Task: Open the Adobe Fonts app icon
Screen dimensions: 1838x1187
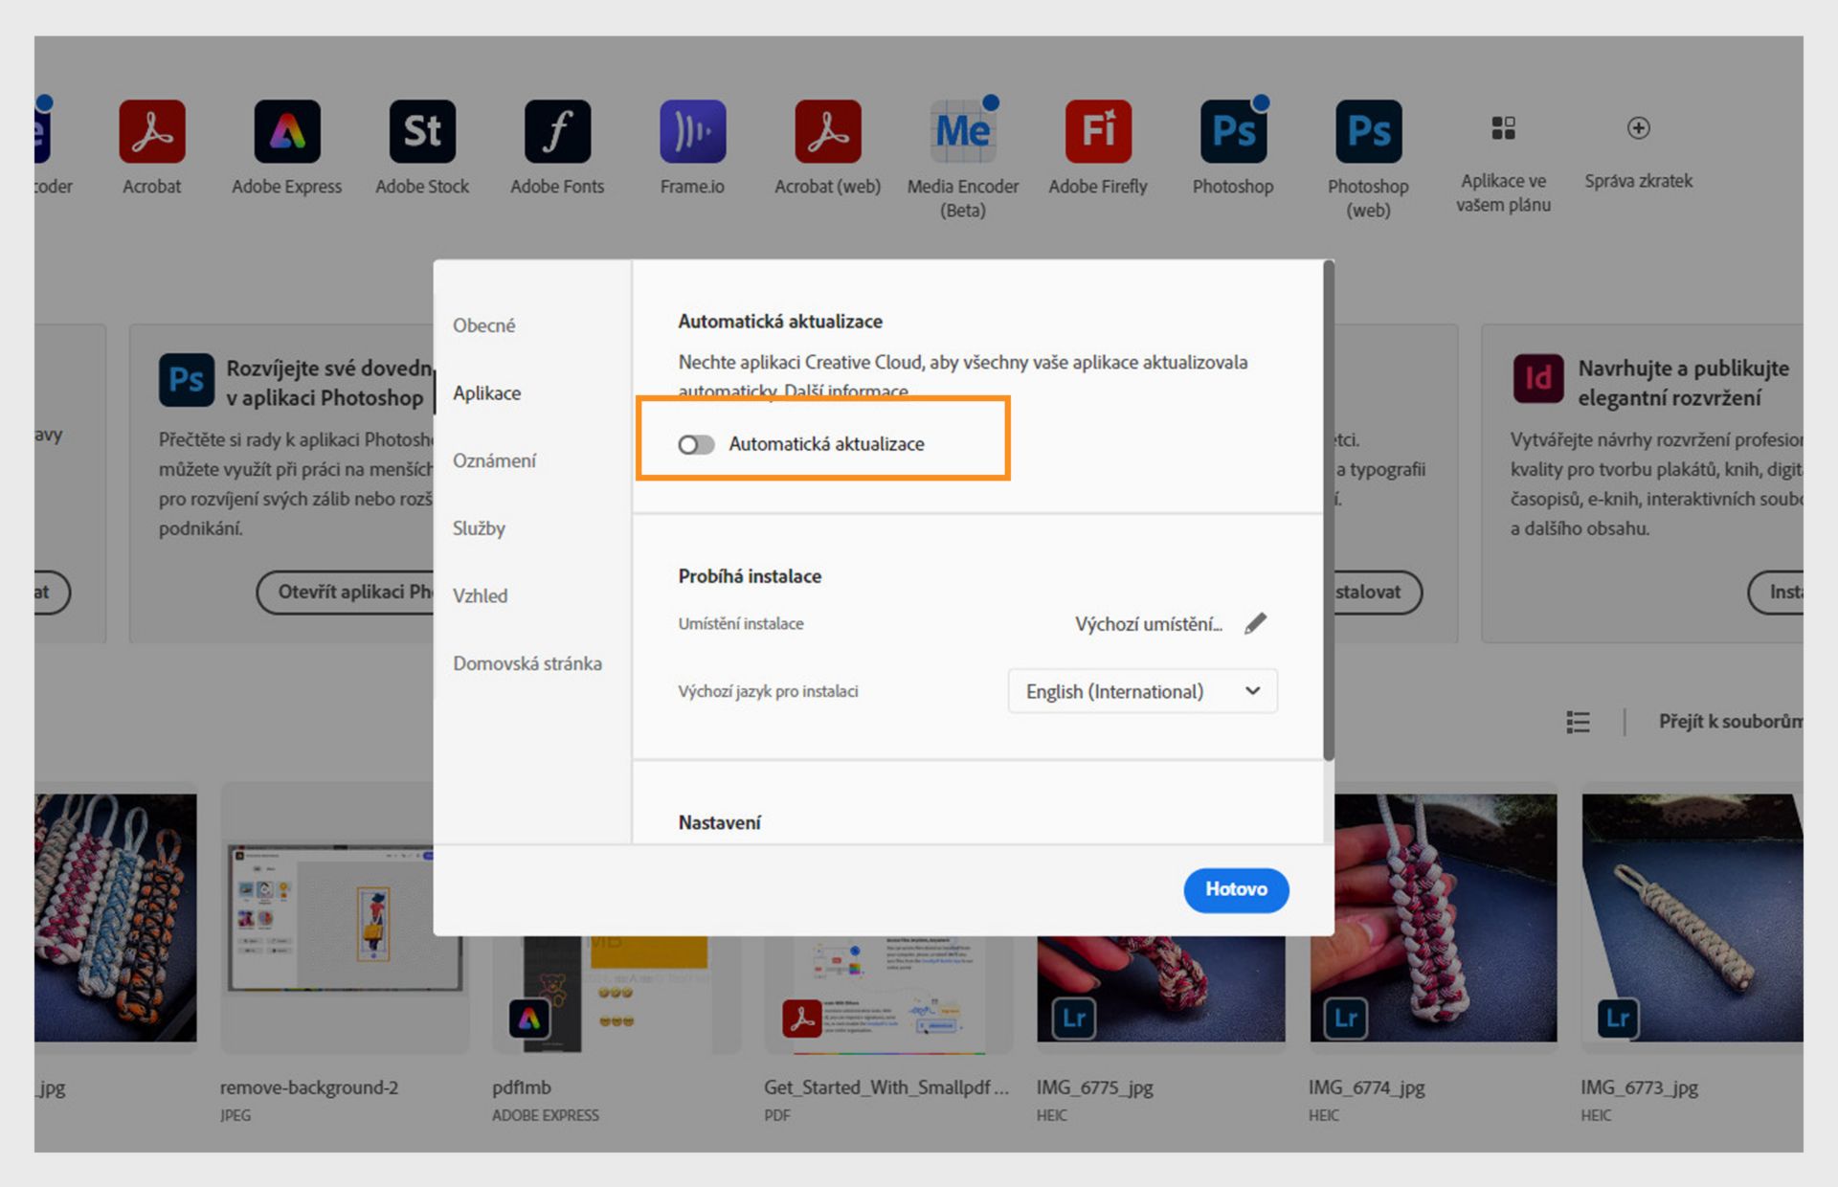Action: tap(557, 131)
